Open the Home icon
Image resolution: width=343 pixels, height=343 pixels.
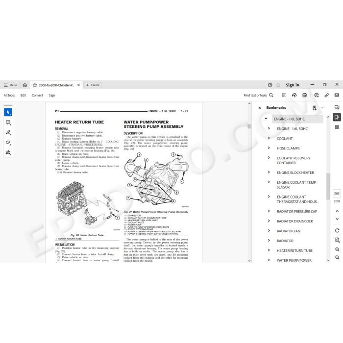click(25, 85)
